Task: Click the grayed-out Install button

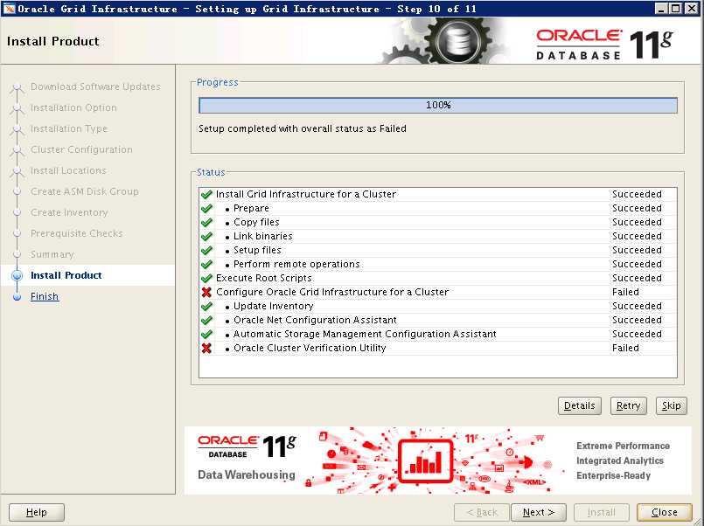Action: [x=601, y=512]
